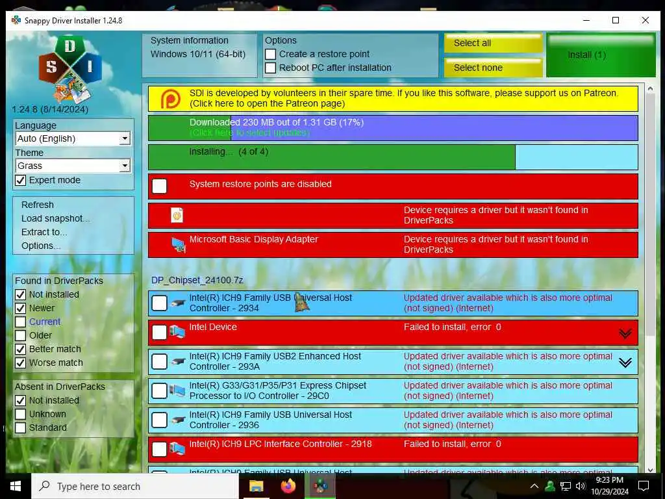
Task: Click Load snapshot... in side menu
Action: [56, 218]
